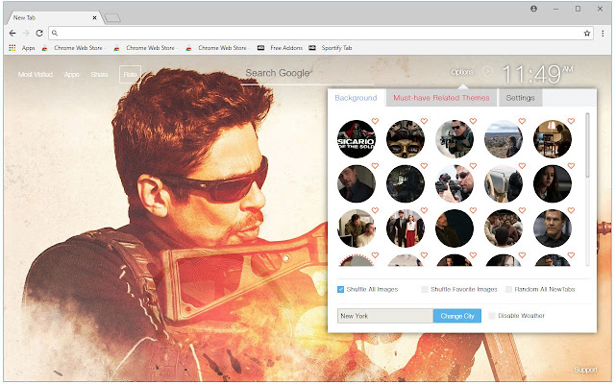The width and height of the screenshot is (615, 384).
Task: Click the background panel scrollbar
Action: (x=587, y=145)
